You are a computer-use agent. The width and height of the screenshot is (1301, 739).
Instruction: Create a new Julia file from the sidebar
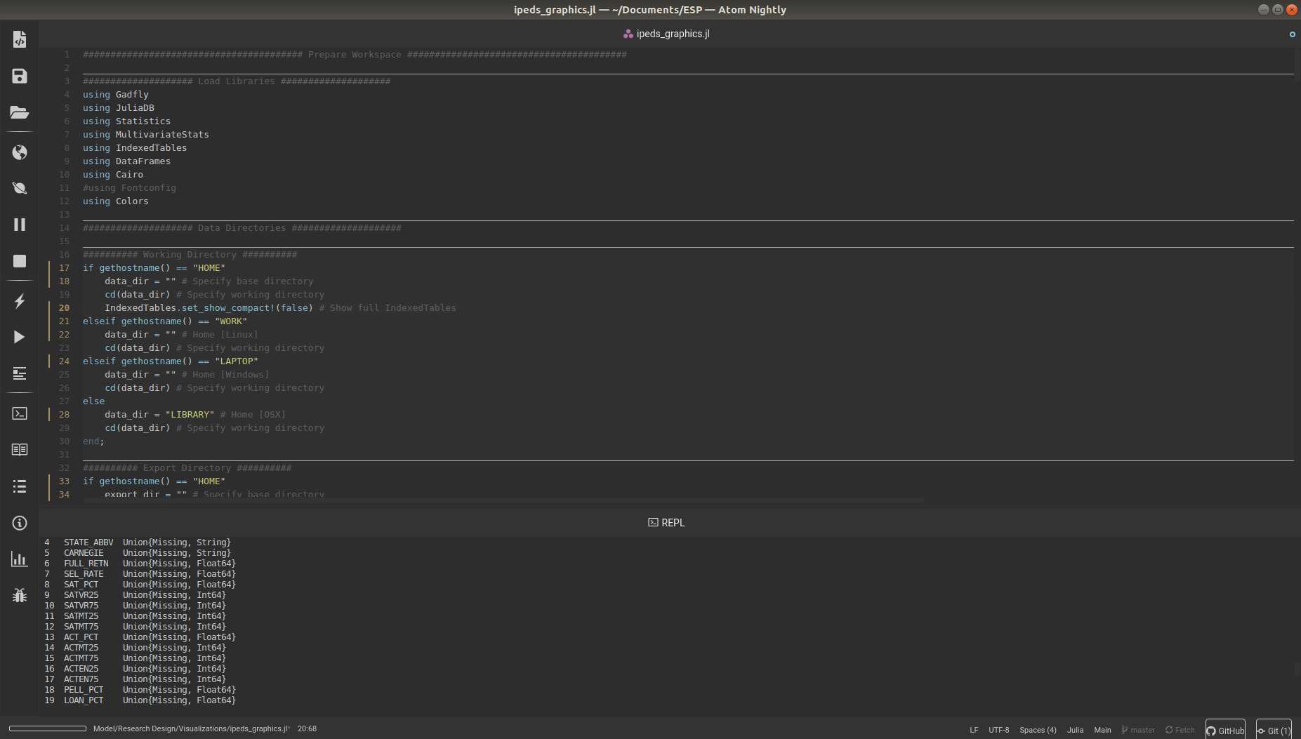click(19, 39)
